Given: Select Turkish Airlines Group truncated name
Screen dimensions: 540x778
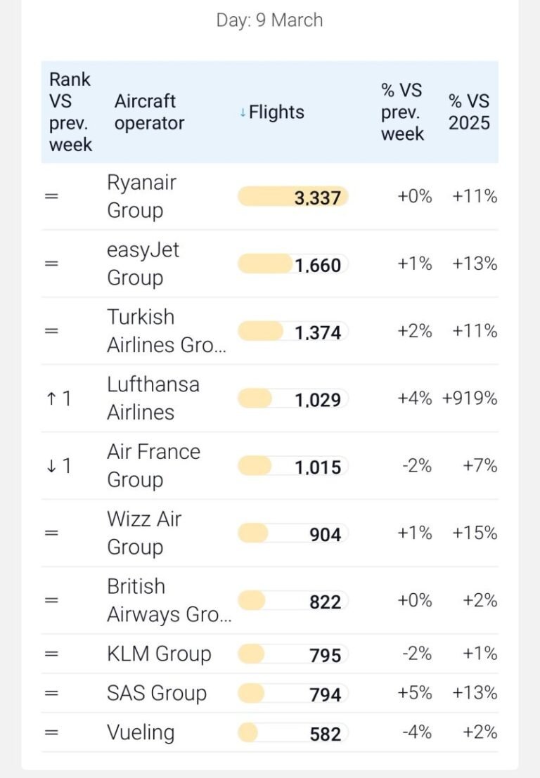Looking at the screenshot, I should click(x=167, y=331).
